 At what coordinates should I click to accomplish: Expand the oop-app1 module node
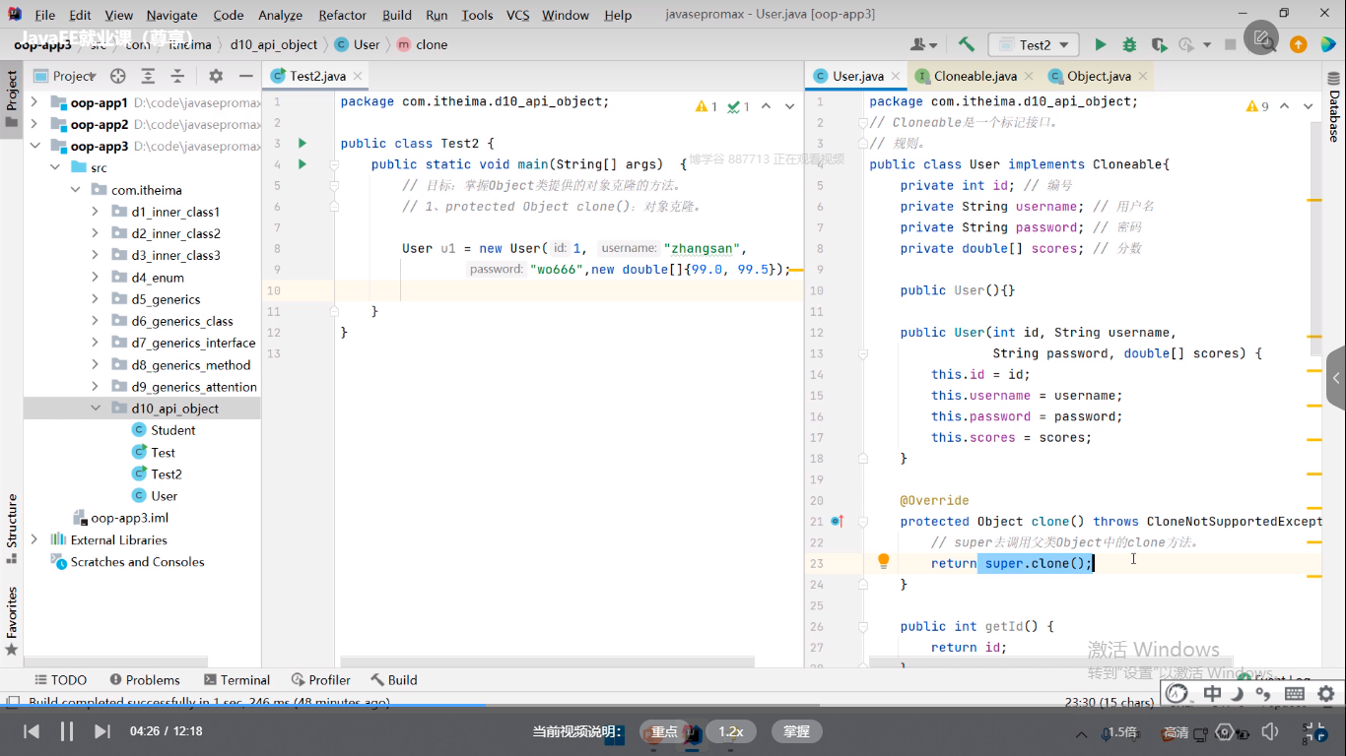34,102
